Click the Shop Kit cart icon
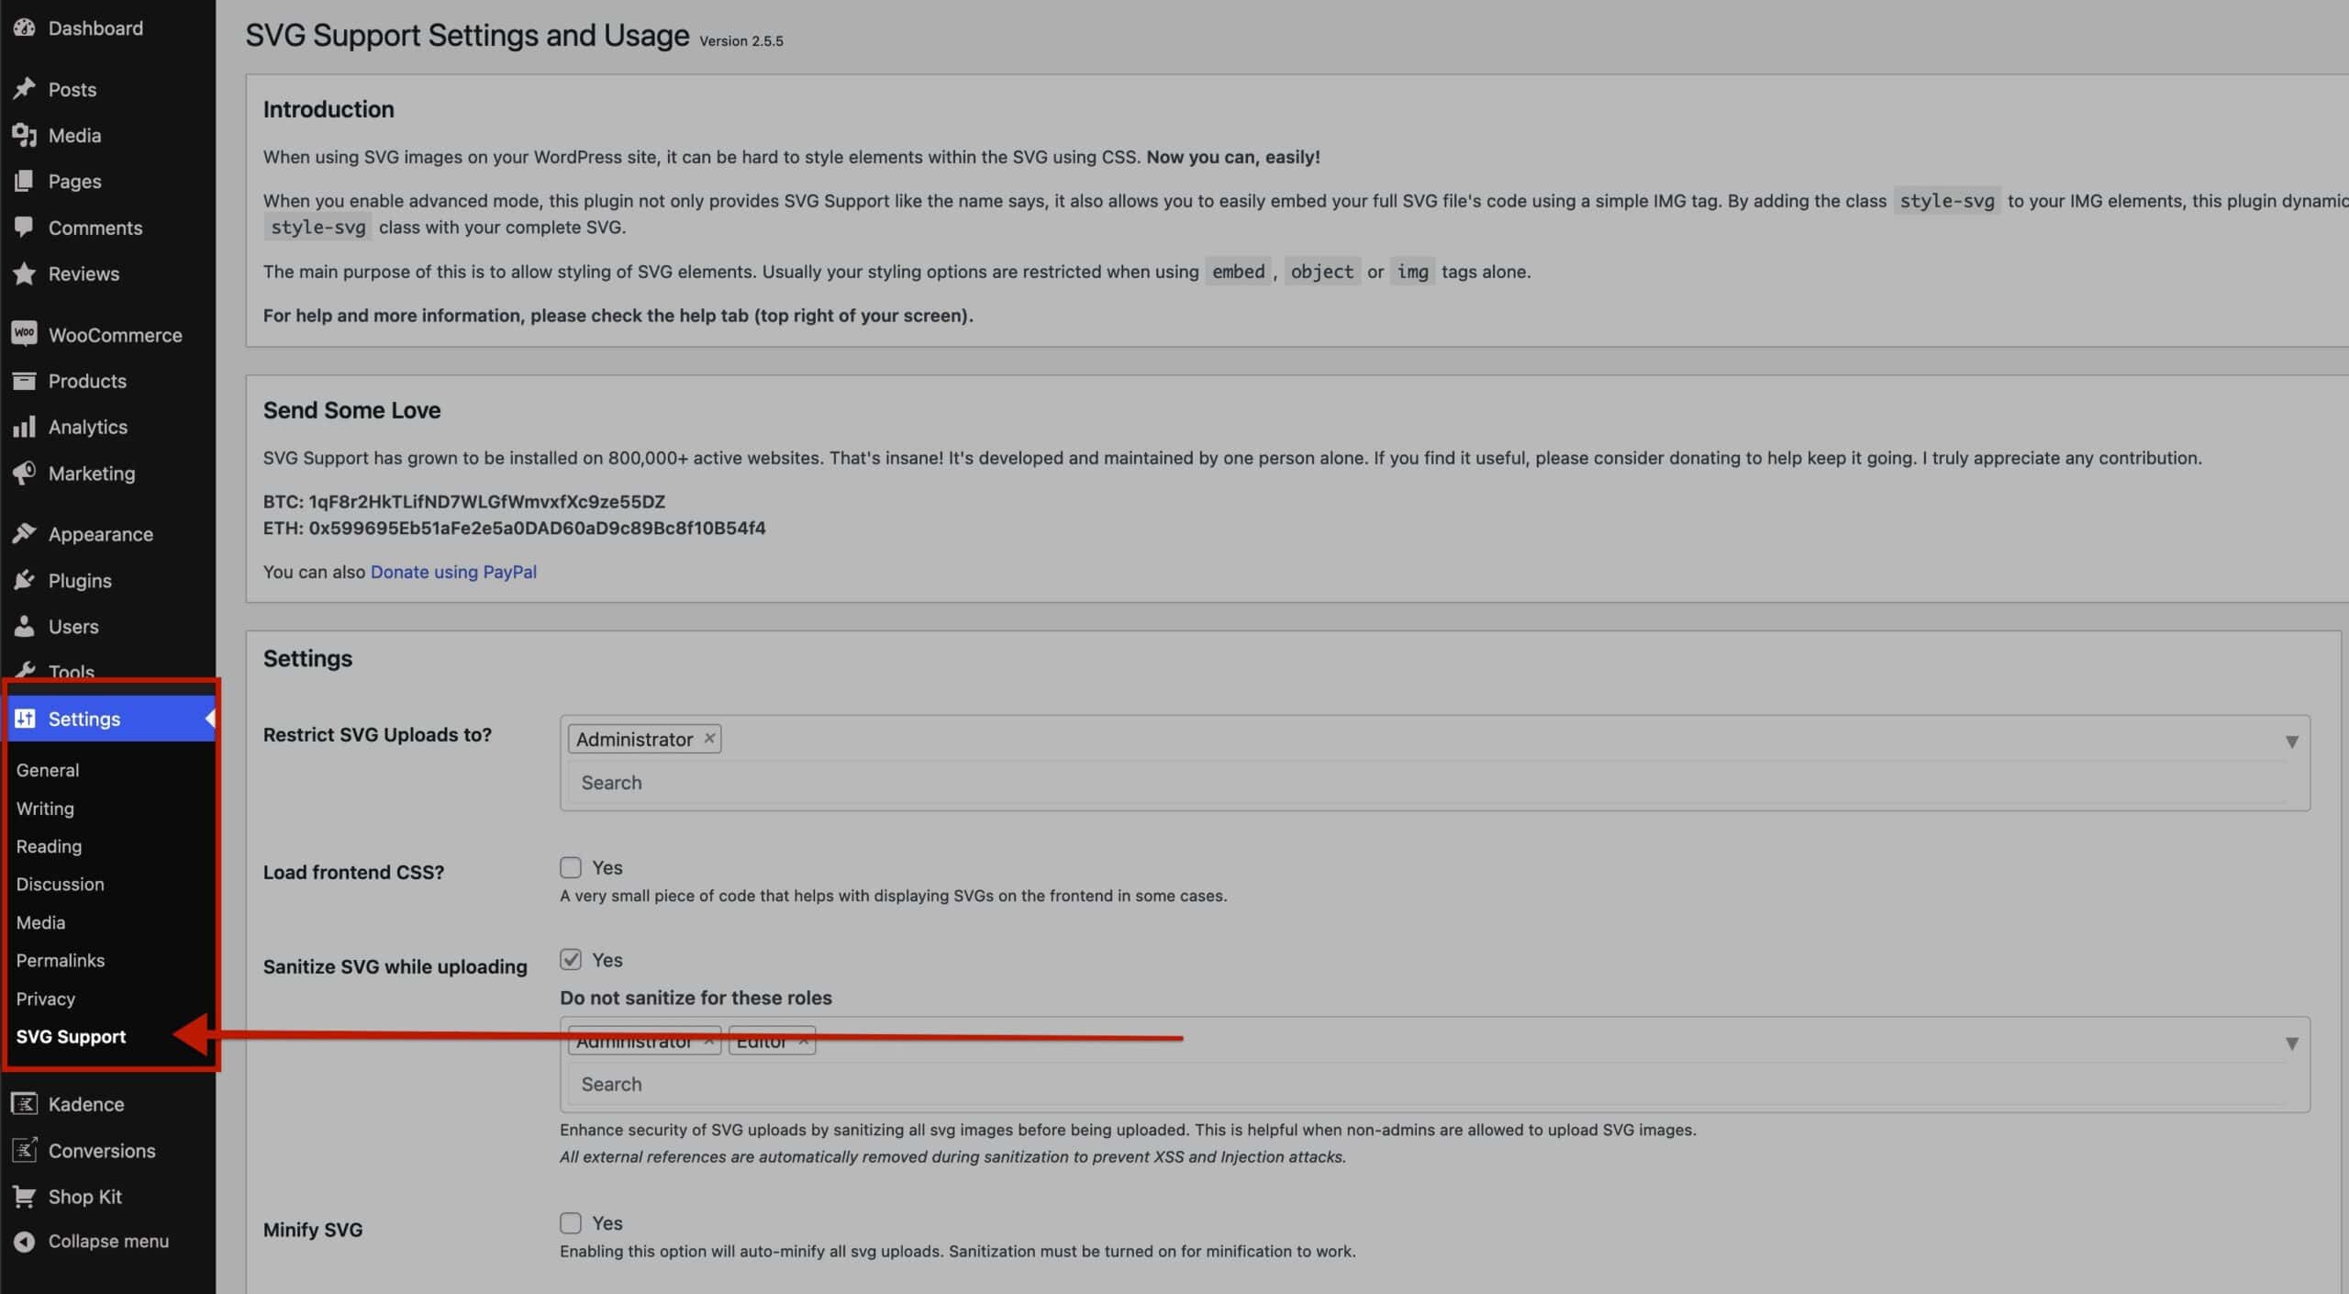 tap(25, 1197)
